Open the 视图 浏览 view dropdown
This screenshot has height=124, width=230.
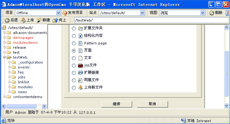point(202,13)
